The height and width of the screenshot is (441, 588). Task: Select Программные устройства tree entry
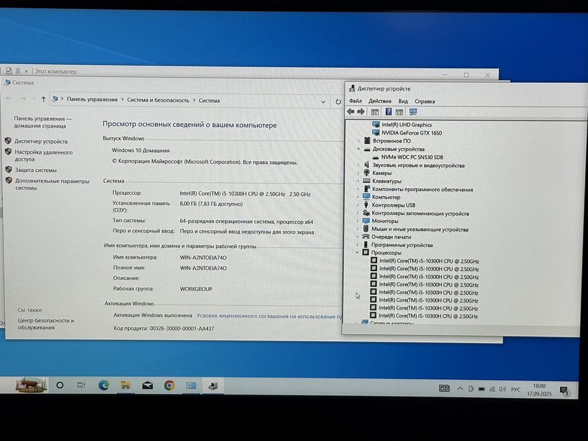402,245
